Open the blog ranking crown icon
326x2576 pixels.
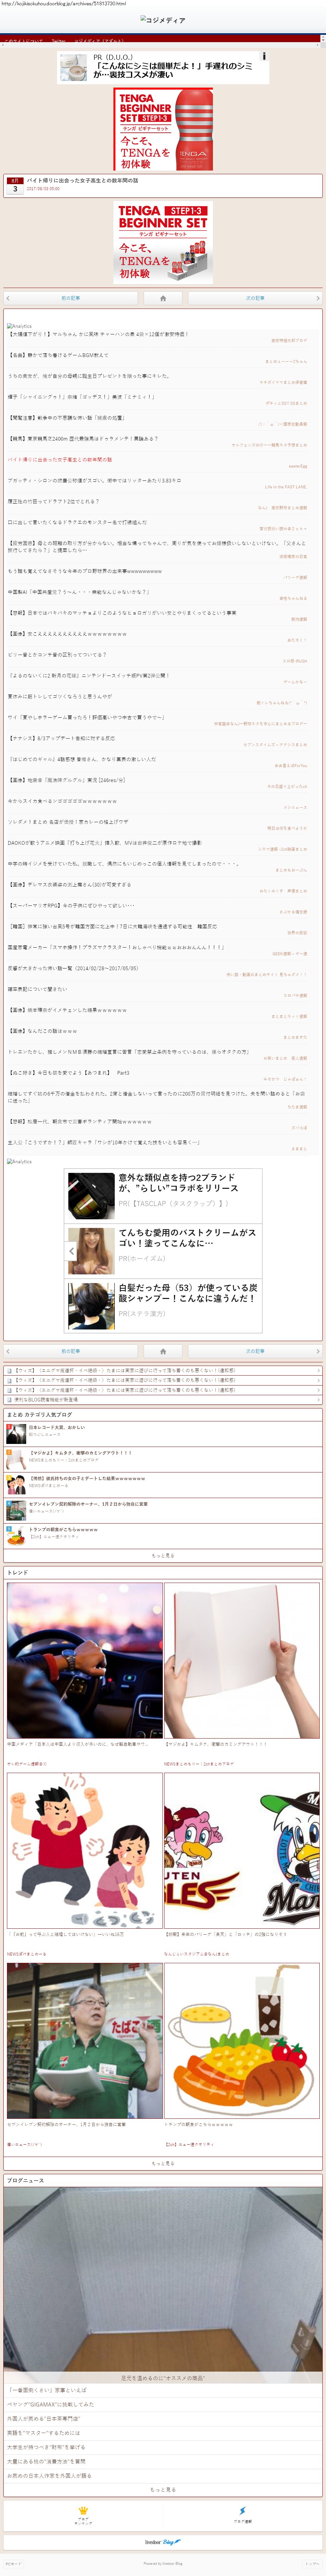(84, 2513)
